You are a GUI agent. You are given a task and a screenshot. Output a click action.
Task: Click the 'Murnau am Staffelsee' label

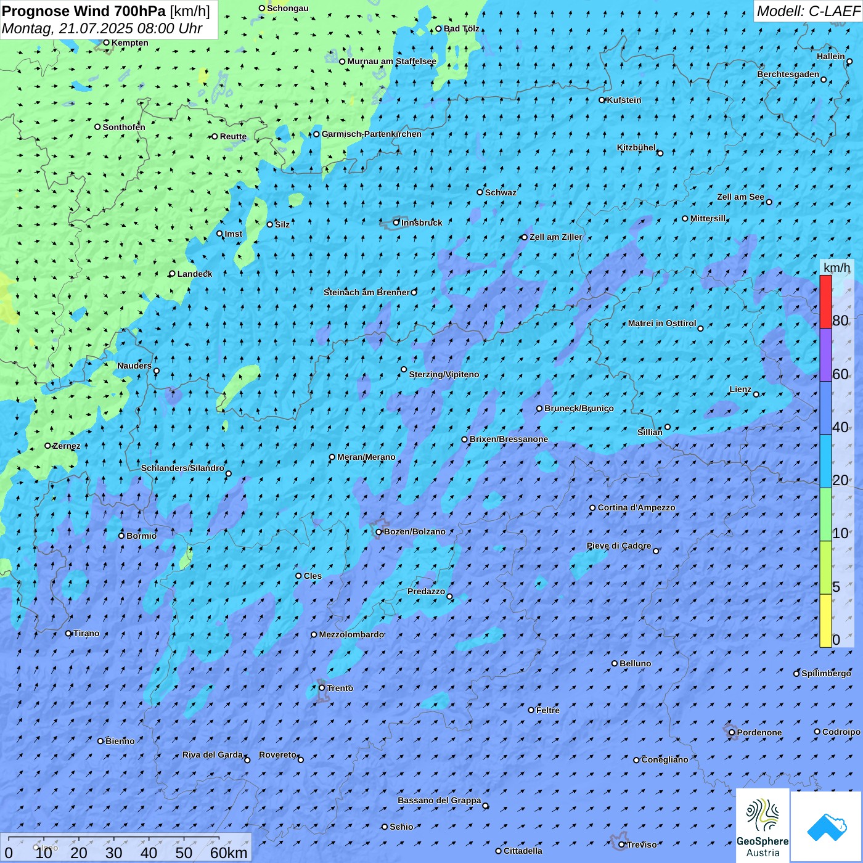[x=392, y=61]
